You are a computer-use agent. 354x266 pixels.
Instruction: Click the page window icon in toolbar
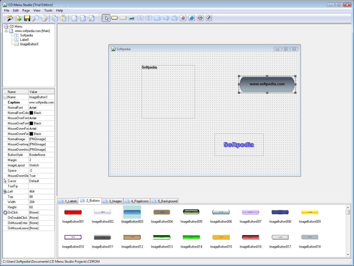[x=83, y=18]
